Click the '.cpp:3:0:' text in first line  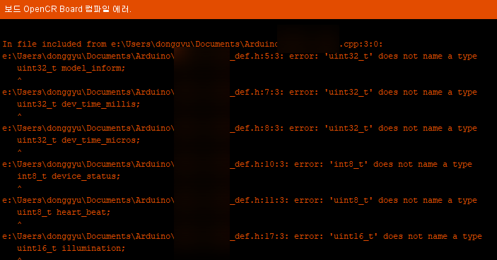(x=361, y=44)
